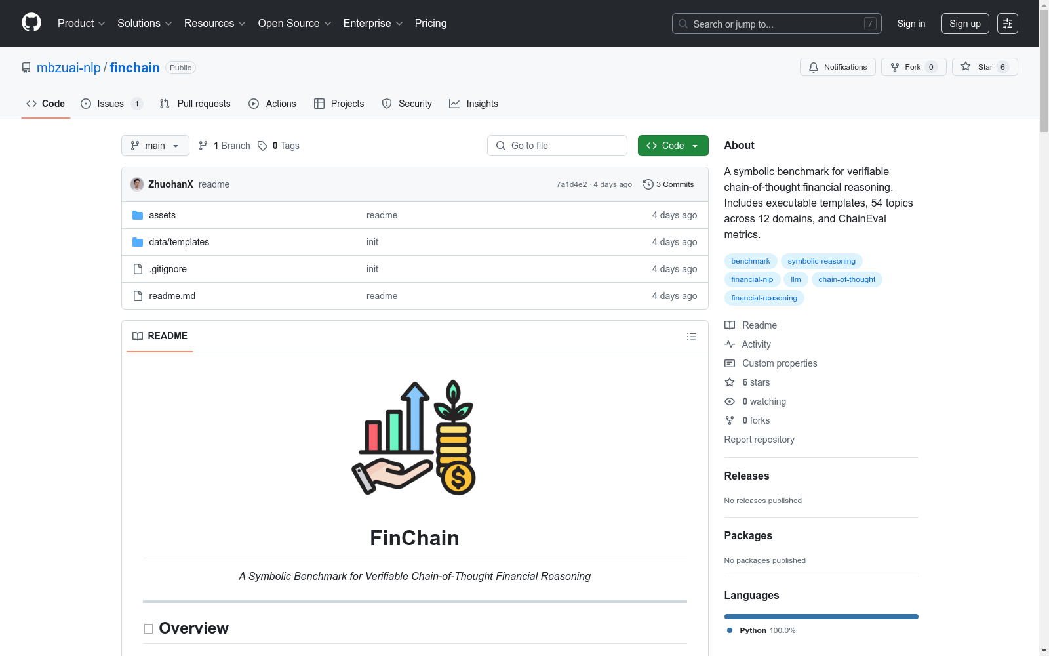Click the tag icon beside 0 Tags
Image resolution: width=1049 pixels, height=656 pixels.
[262, 146]
